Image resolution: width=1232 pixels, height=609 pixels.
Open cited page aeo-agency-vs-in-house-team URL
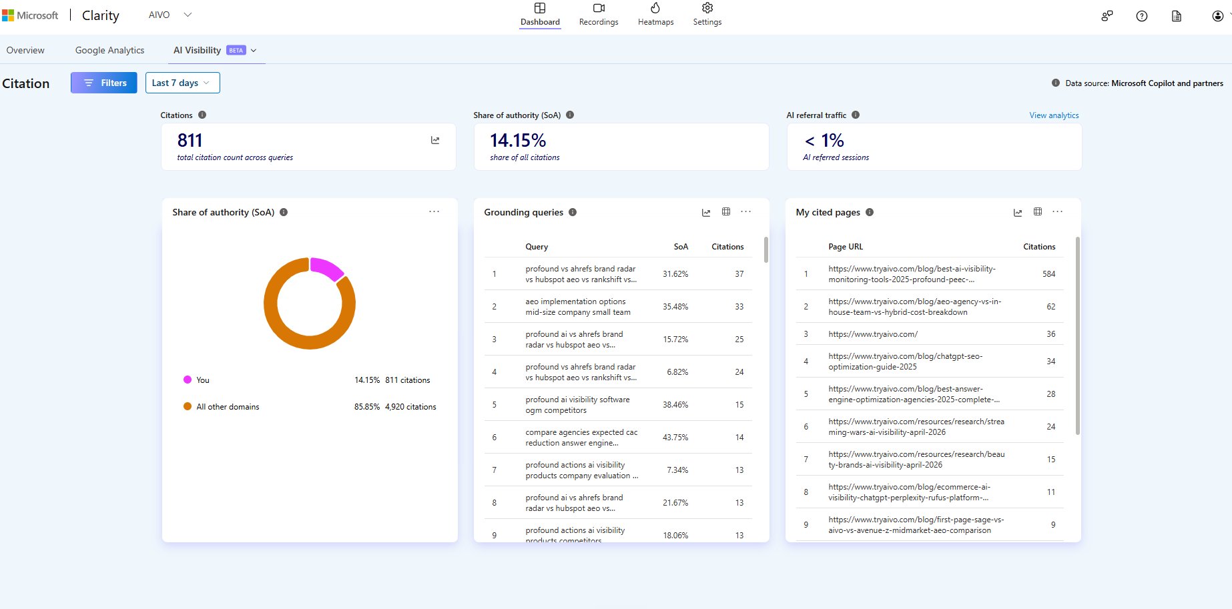pyautogui.click(x=914, y=307)
